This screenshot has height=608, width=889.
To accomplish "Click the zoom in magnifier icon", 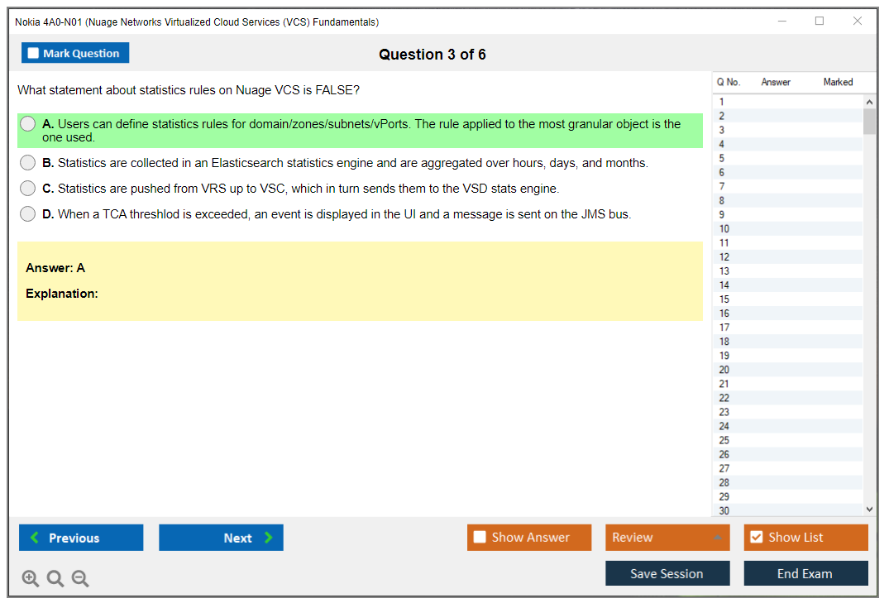I will 31,579.
